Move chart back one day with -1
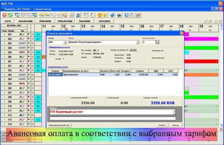This screenshot has height=145, width=224. (x=215, y=21)
